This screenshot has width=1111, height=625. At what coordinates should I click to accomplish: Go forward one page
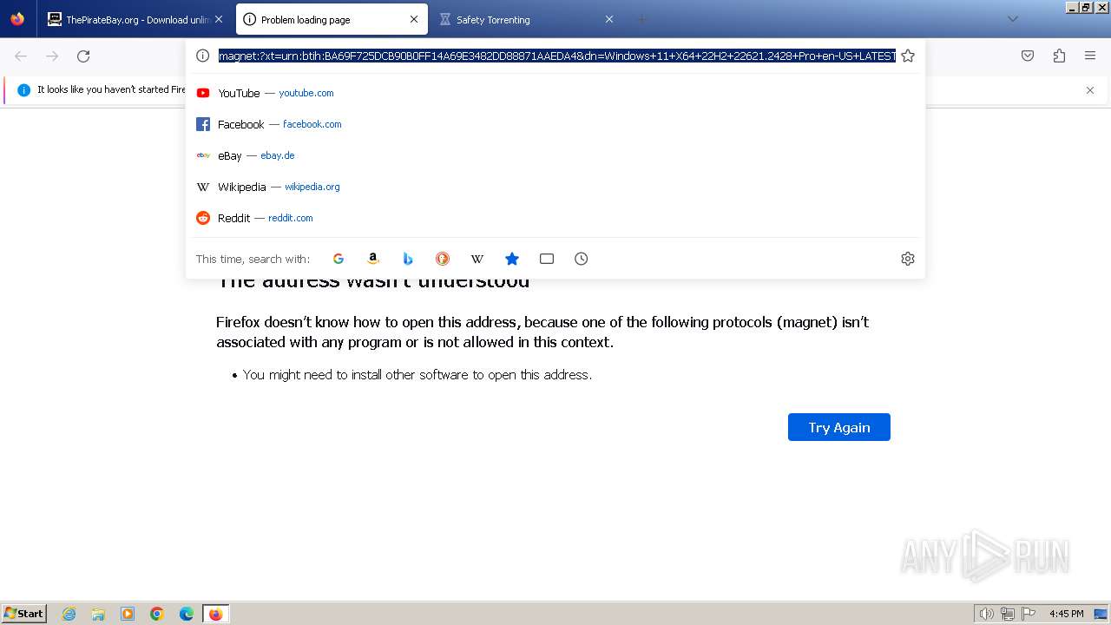[x=52, y=56]
